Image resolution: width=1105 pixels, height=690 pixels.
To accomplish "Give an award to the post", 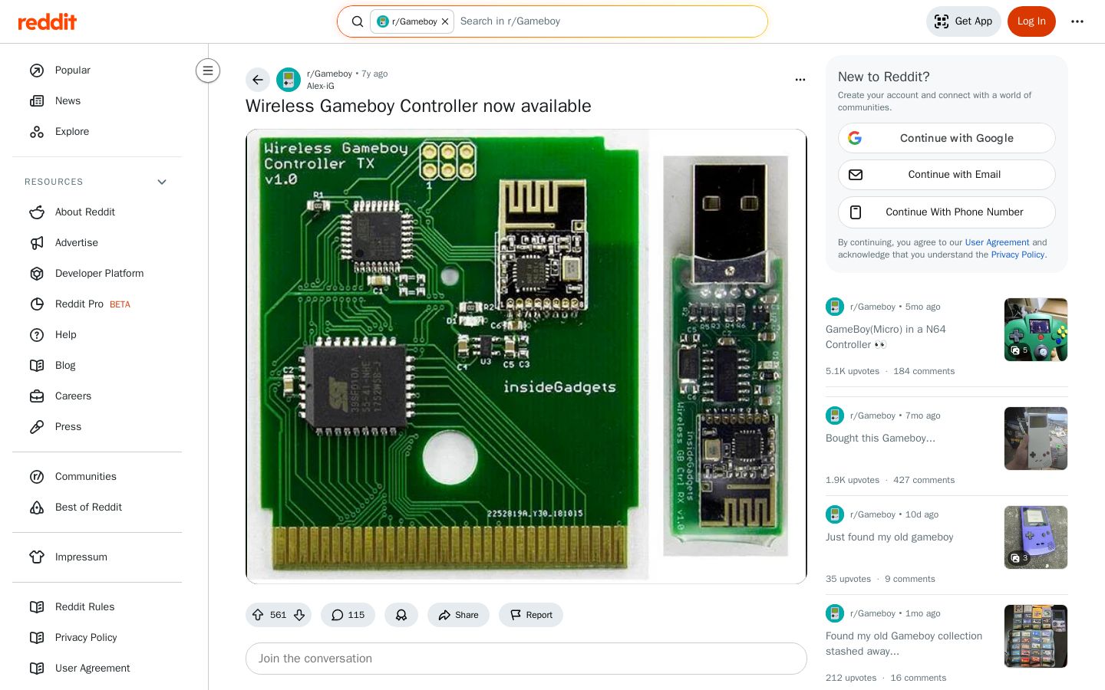I will [401, 615].
